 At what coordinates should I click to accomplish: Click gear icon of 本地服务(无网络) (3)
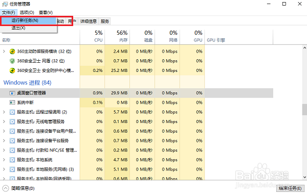pyautogui.click(x=12, y=169)
